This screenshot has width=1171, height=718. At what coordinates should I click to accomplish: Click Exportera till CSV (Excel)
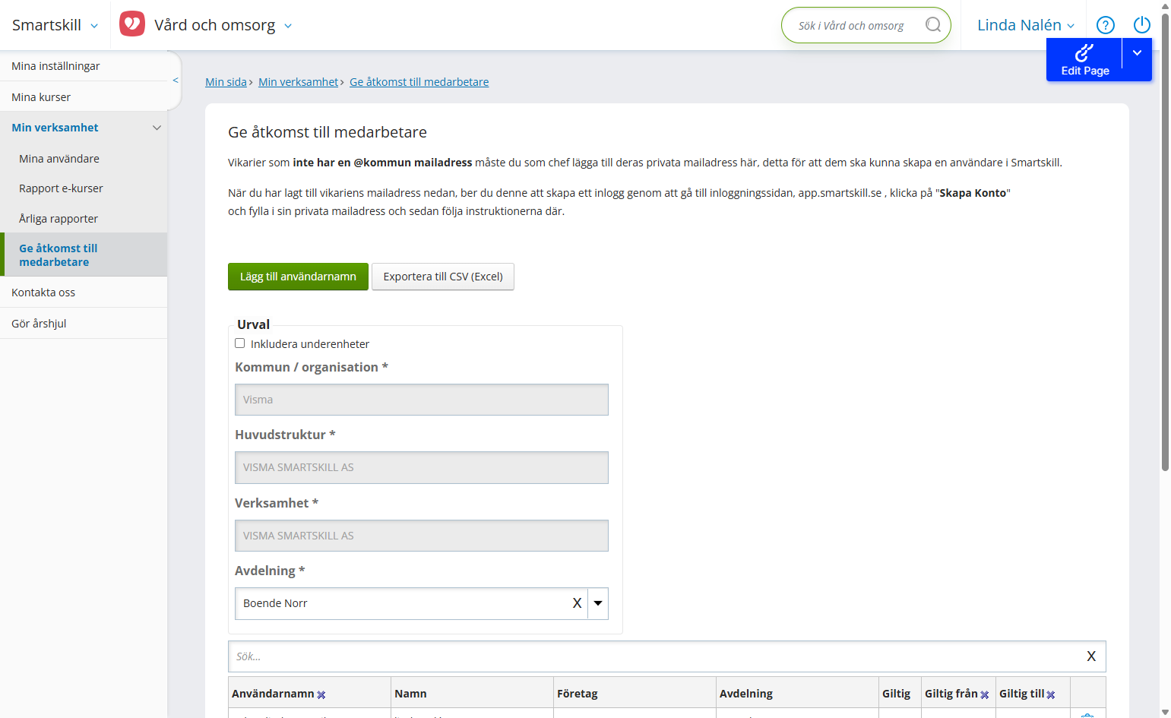tap(443, 277)
